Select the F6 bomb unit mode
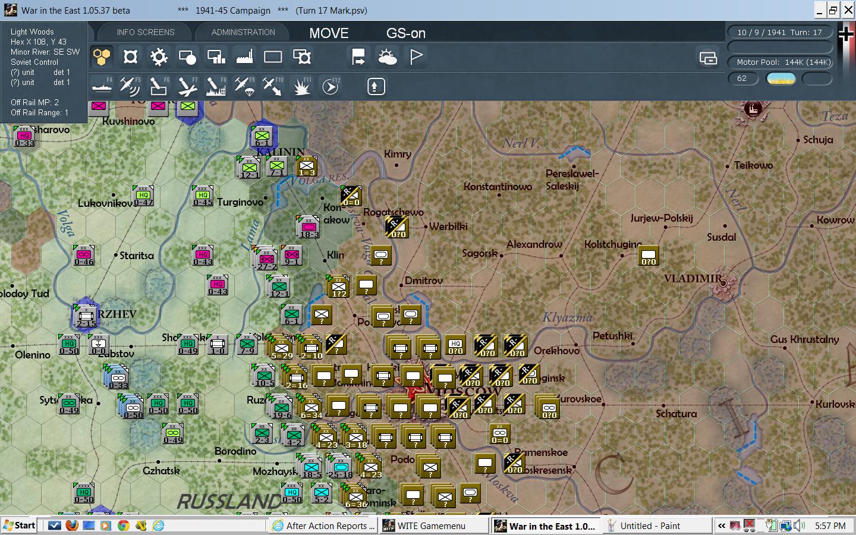This screenshot has height=535, width=856. [158, 87]
